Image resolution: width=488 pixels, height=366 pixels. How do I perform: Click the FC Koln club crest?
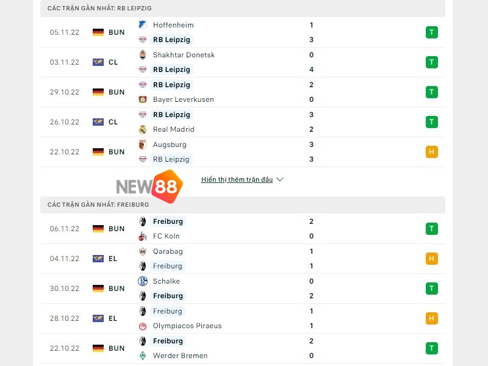pos(143,236)
